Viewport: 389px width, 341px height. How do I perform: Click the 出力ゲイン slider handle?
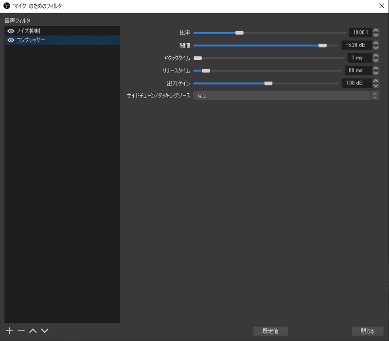[268, 83]
